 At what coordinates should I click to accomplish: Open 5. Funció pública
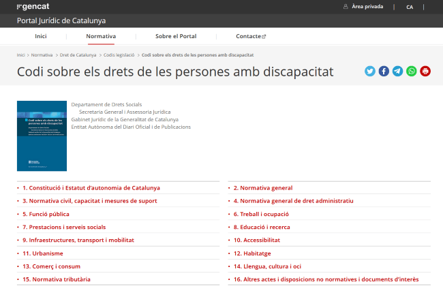[46, 214]
